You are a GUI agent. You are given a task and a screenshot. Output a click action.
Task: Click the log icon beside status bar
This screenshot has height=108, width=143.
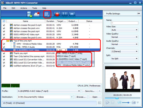[x=100, y=103]
